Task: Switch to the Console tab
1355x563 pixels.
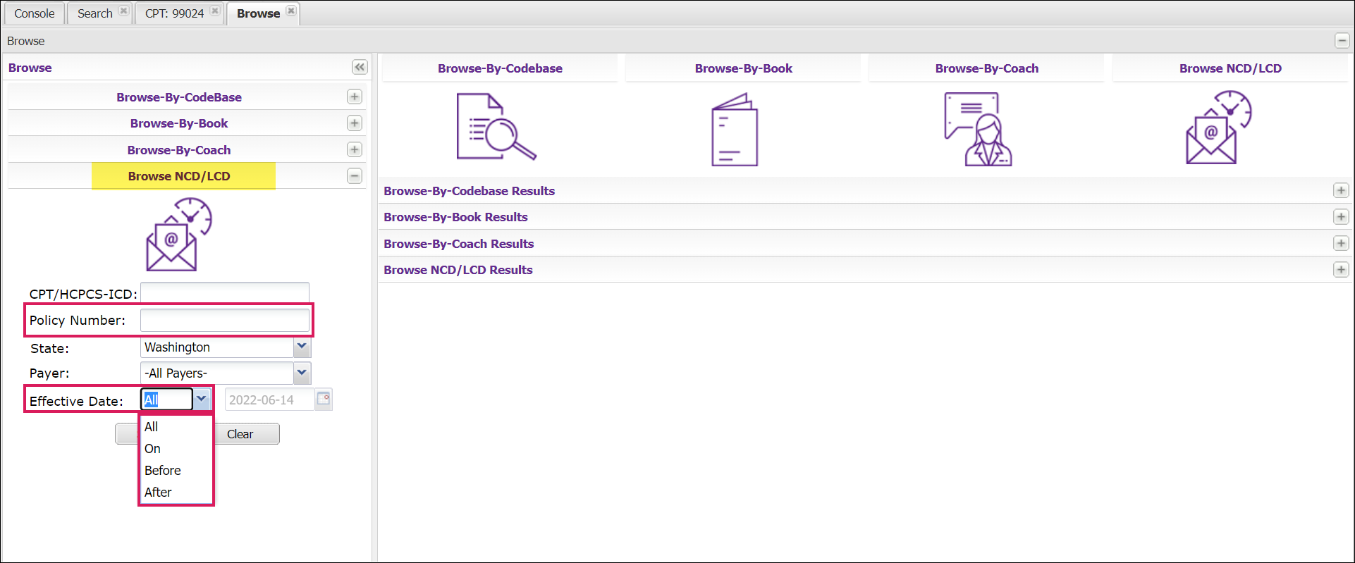Action: (x=34, y=13)
